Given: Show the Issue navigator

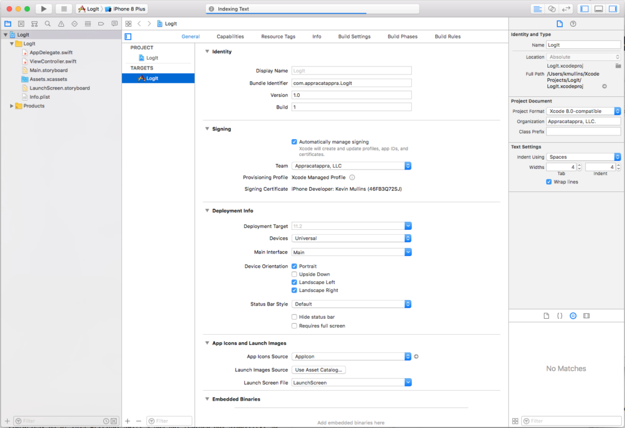Looking at the screenshot, I should pyautogui.click(x=61, y=23).
